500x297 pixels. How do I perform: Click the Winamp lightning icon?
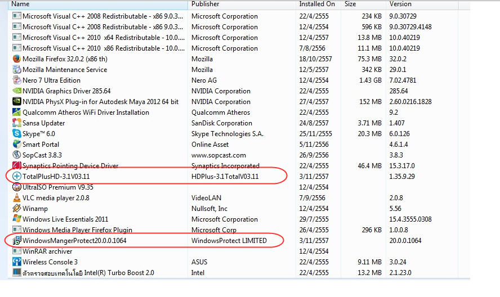[x=16, y=209]
